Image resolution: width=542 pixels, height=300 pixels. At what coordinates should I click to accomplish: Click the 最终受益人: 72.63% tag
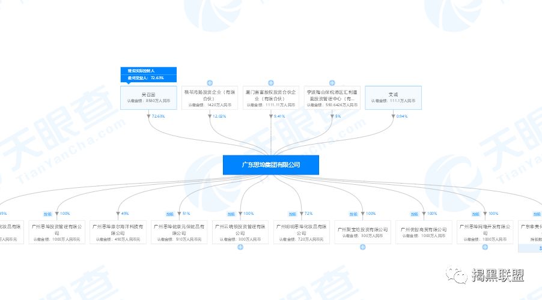[145, 78]
